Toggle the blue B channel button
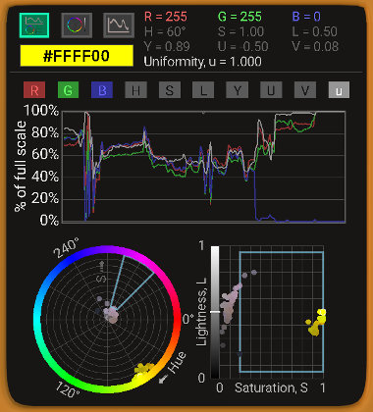 point(102,90)
